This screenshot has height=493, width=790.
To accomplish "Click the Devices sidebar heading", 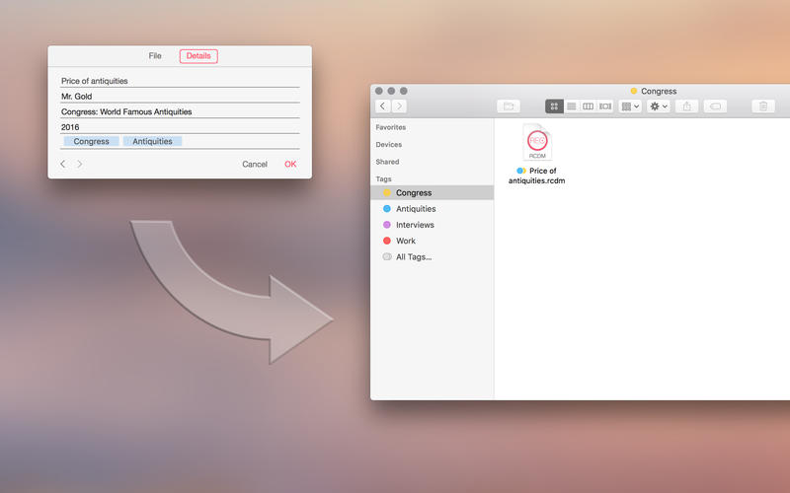I will pyautogui.click(x=388, y=144).
